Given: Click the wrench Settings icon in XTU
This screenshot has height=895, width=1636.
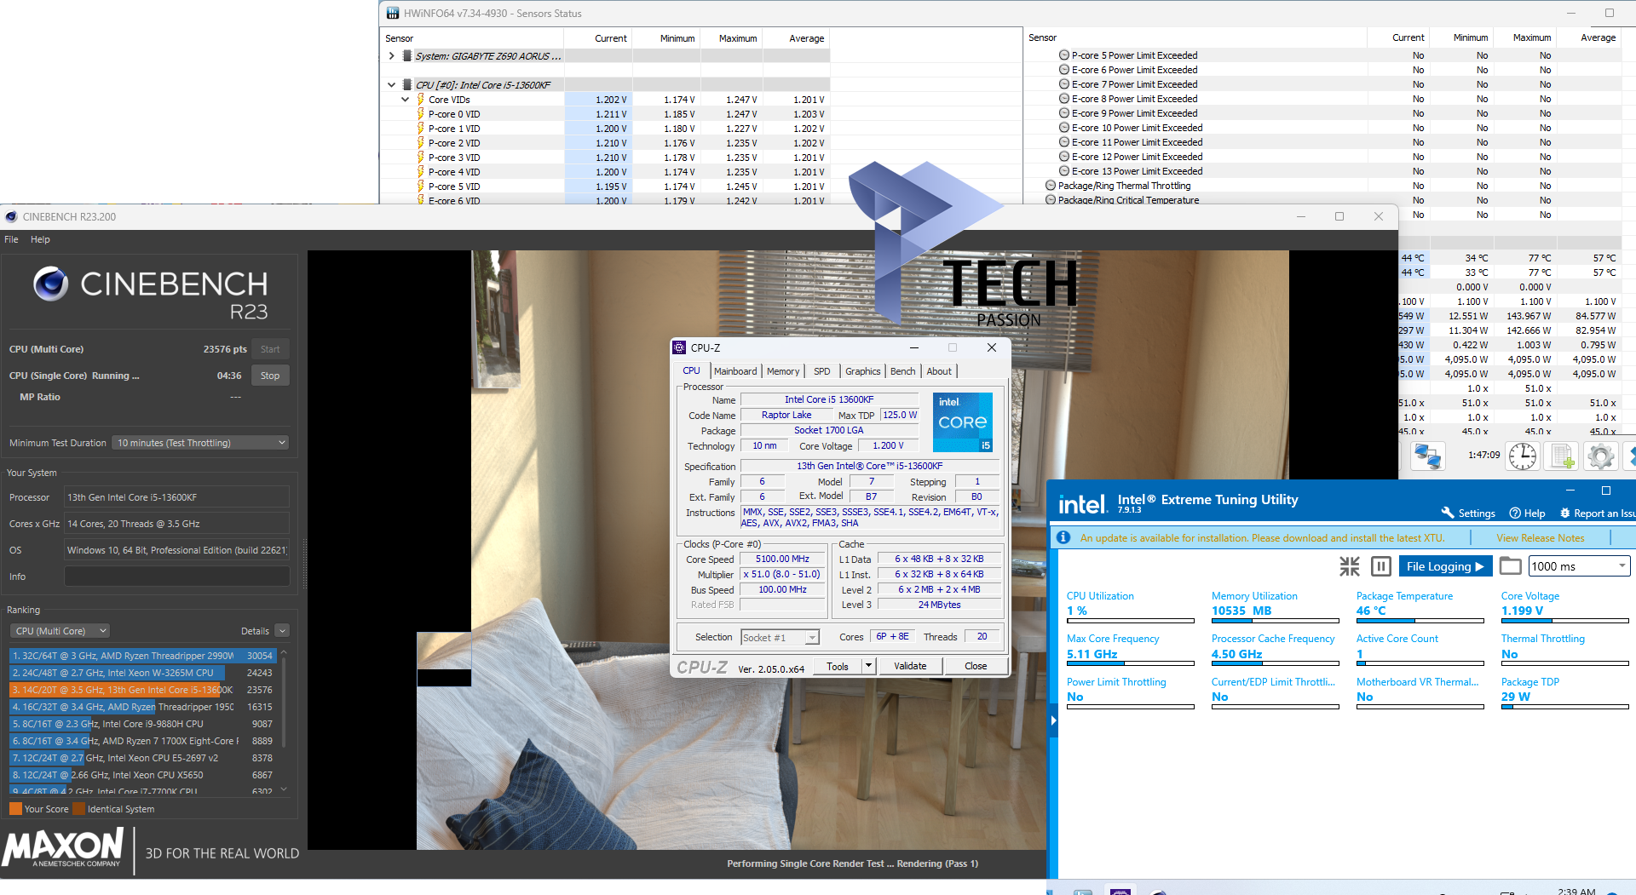Looking at the screenshot, I should [1448, 513].
